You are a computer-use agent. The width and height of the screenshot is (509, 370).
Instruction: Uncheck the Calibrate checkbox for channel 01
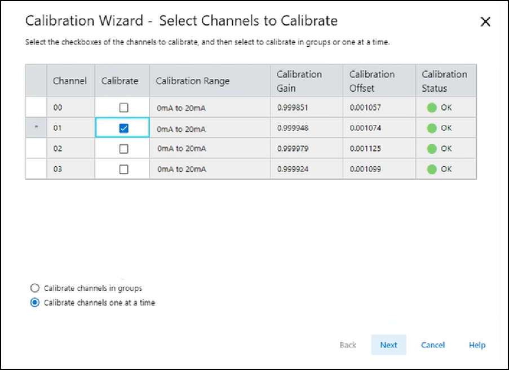[124, 128]
